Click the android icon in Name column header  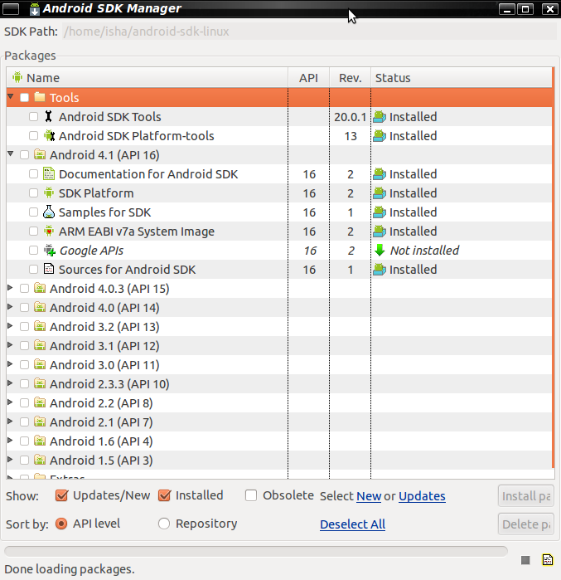(17, 77)
